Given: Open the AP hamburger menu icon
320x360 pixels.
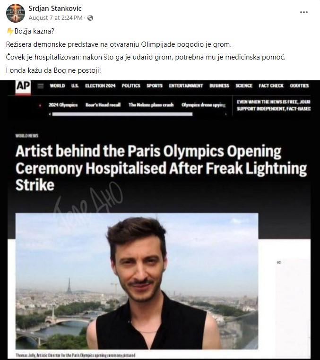Looking at the screenshot, I should [x=41, y=86].
